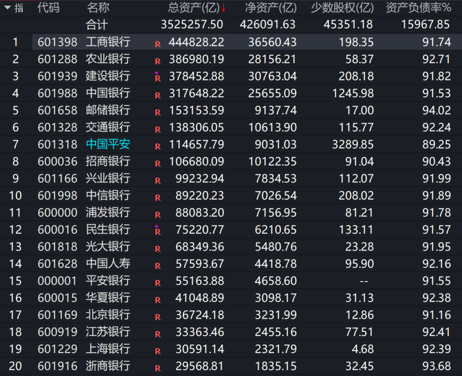The width and height of the screenshot is (462, 376).
Task: Click stock code 601939
Action: click(57, 76)
